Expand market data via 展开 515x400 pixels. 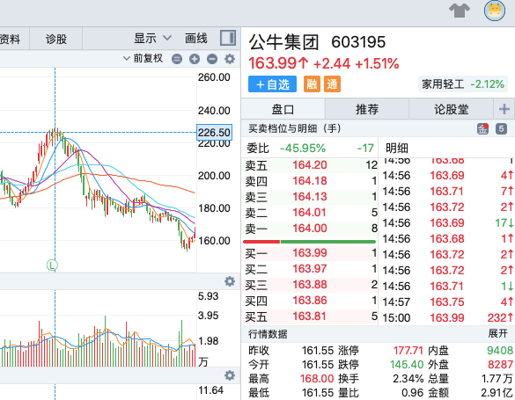coord(497,334)
